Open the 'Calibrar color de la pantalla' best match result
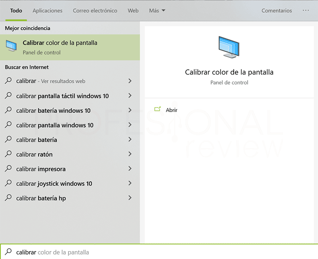The height and width of the screenshot is (259, 318). click(x=70, y=47)
